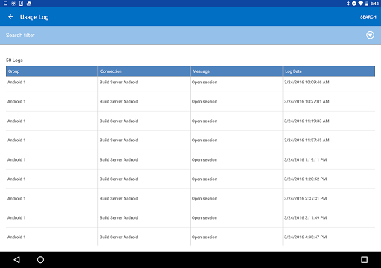Tap the battery status bar icon

tap(367, 4)
